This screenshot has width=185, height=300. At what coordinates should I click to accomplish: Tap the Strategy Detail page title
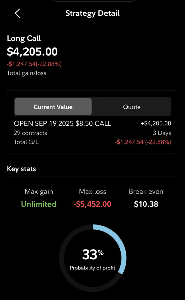tap(92, 13)
